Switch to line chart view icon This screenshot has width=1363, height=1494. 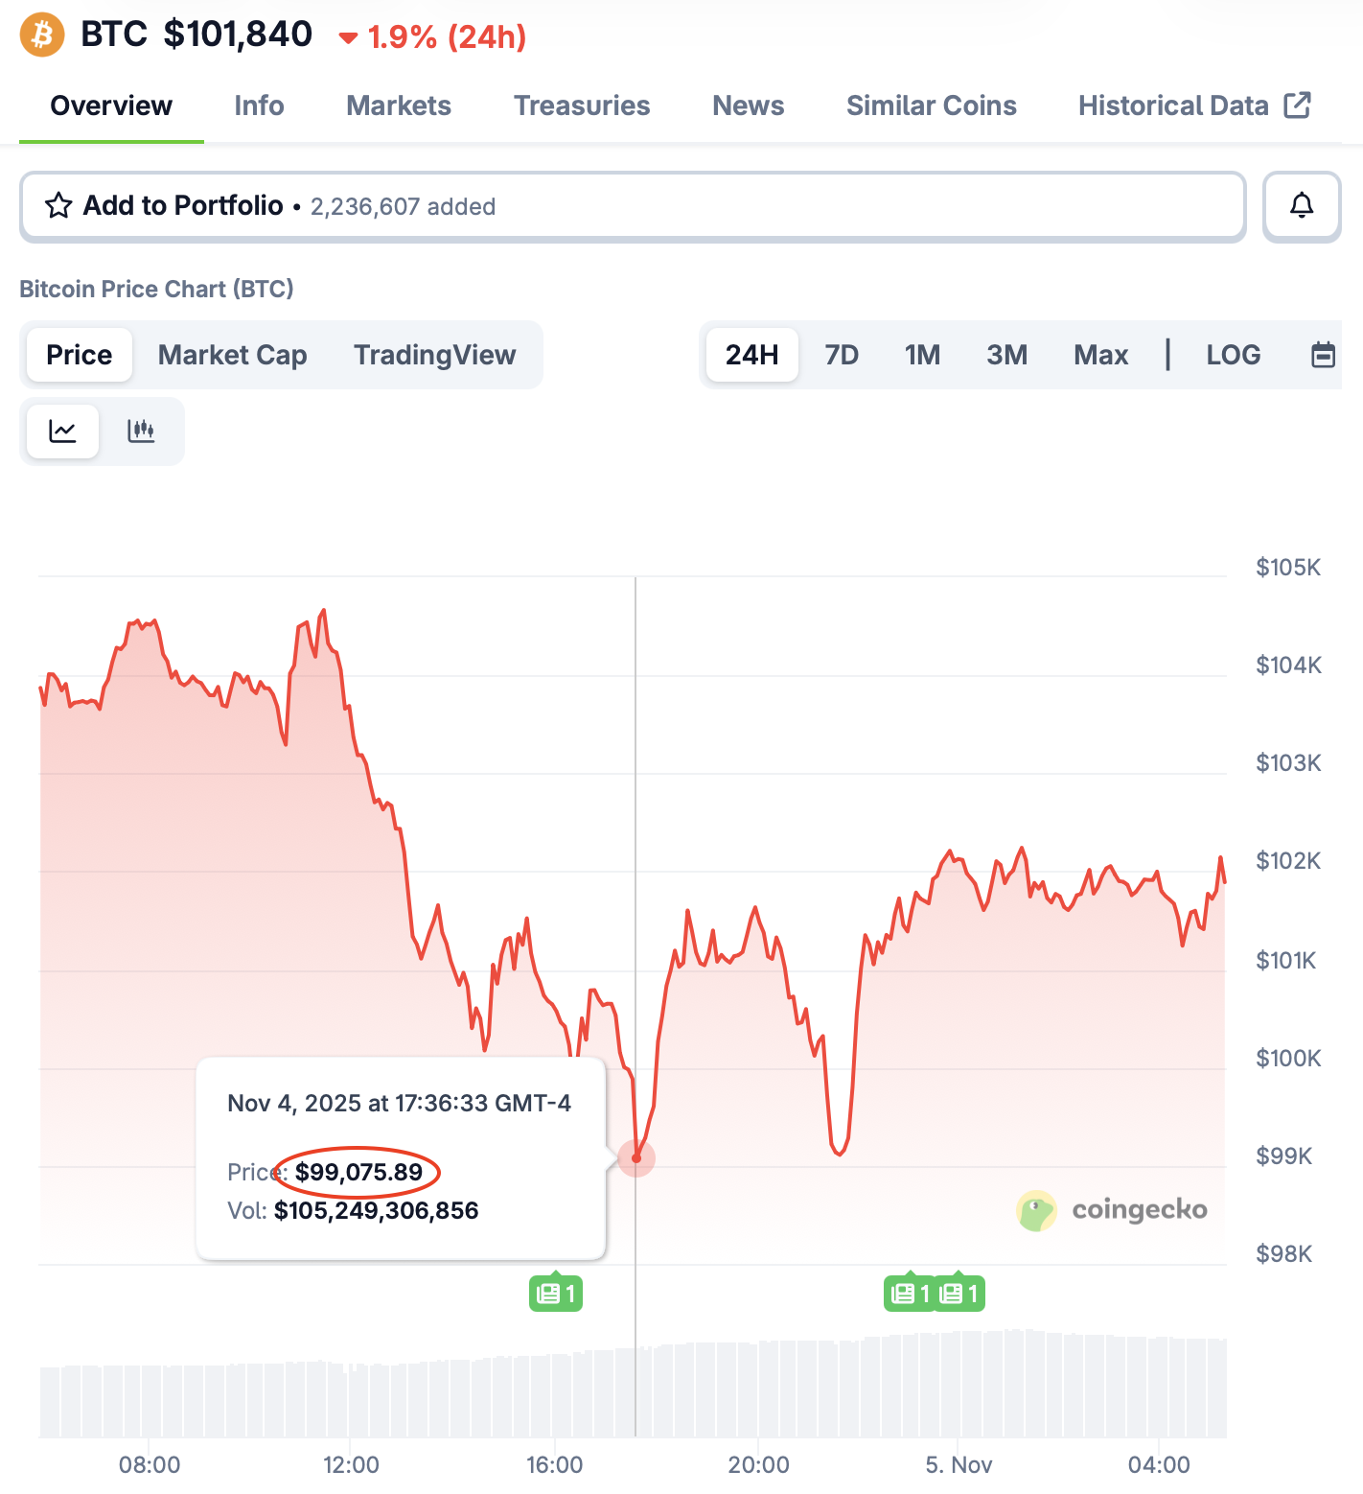[62, 432]
